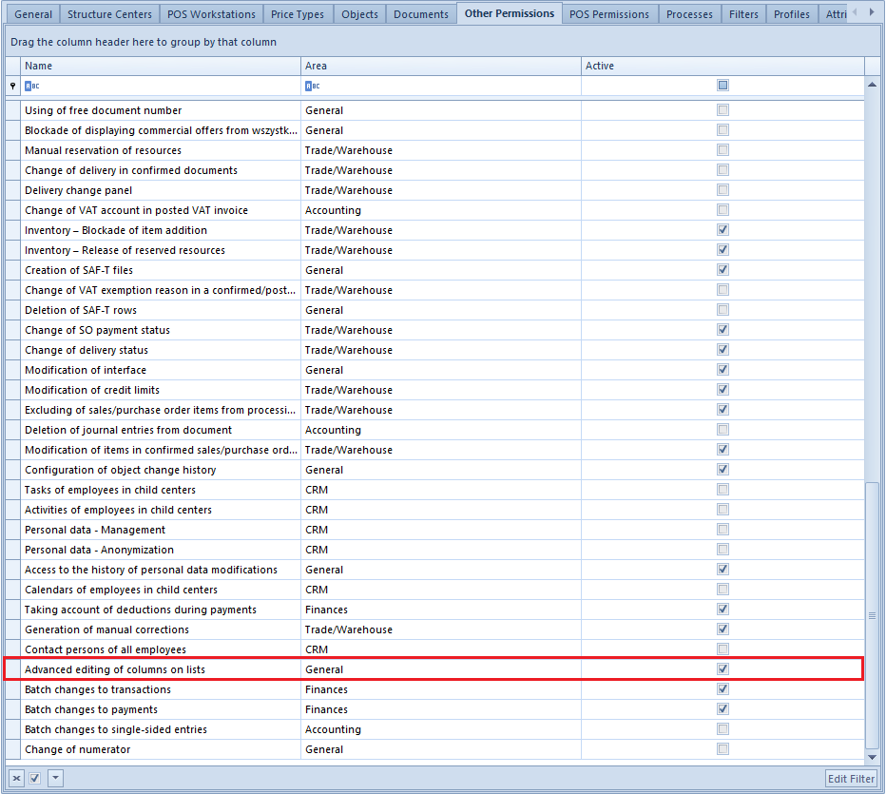The image size is (886, 794).
Task: Disable Batch changes to payments checkbox
Action: (722, 709)
